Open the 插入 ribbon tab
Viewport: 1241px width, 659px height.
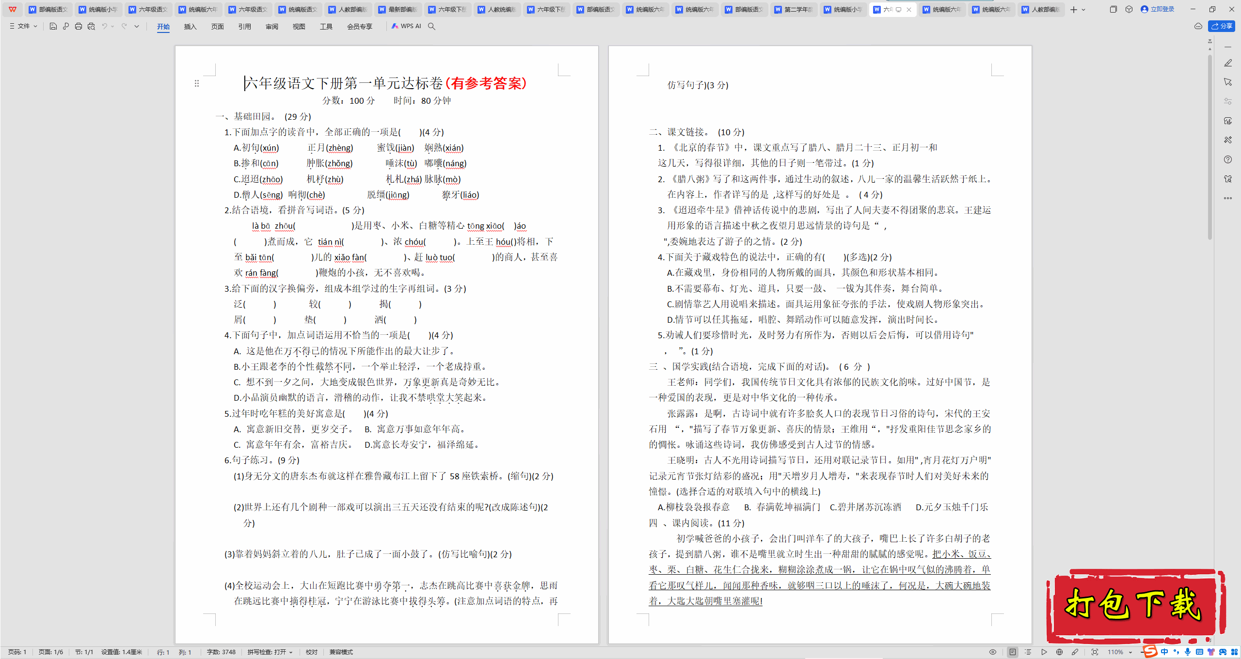(x=190, y=26)
